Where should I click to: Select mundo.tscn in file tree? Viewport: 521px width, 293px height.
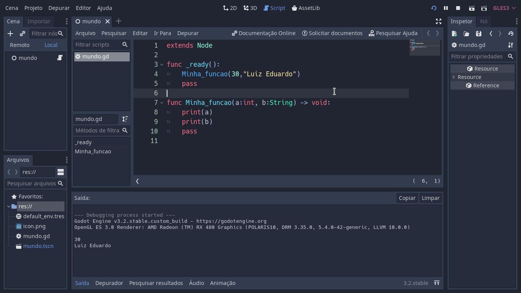pyautogui.click(x=38, y=246)
